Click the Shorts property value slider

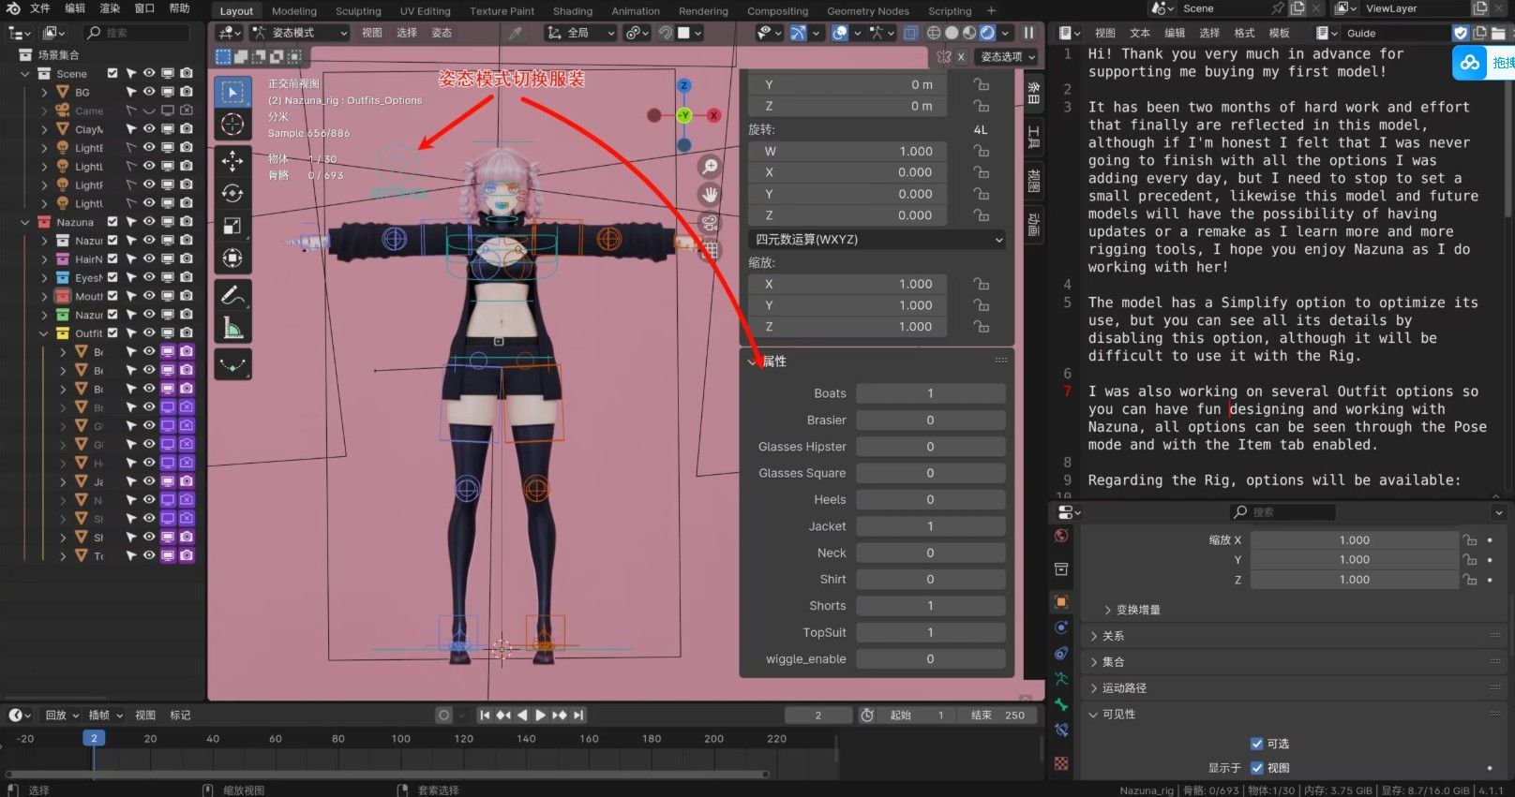pos(930,606)
